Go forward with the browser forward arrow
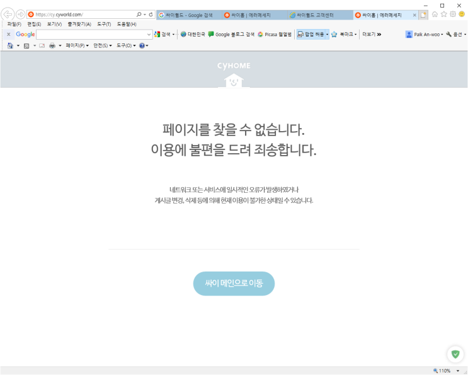Viewport: 468px width, 375px height. pyautogui.click(x=20, y=14)
